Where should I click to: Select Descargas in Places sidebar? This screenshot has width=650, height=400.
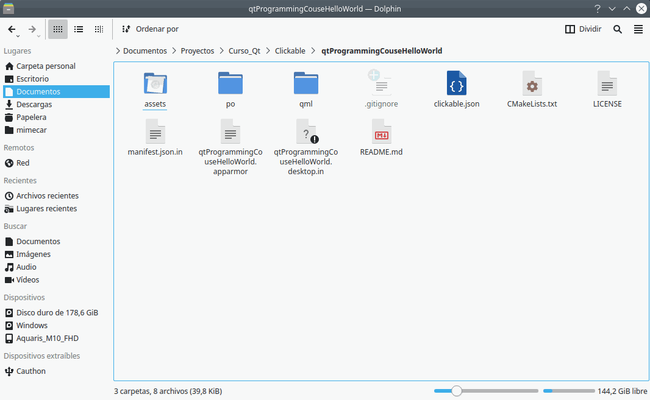click(x=34, y=105)
